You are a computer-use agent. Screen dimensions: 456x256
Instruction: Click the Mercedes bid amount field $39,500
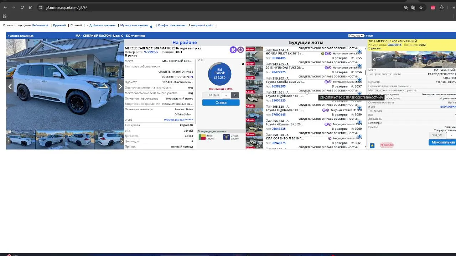pos(212,95)
